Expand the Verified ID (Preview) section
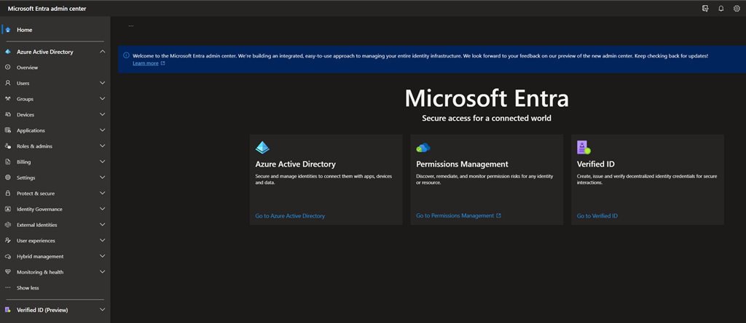This screenshot has width=746, height=323. (x=103, y=310)
